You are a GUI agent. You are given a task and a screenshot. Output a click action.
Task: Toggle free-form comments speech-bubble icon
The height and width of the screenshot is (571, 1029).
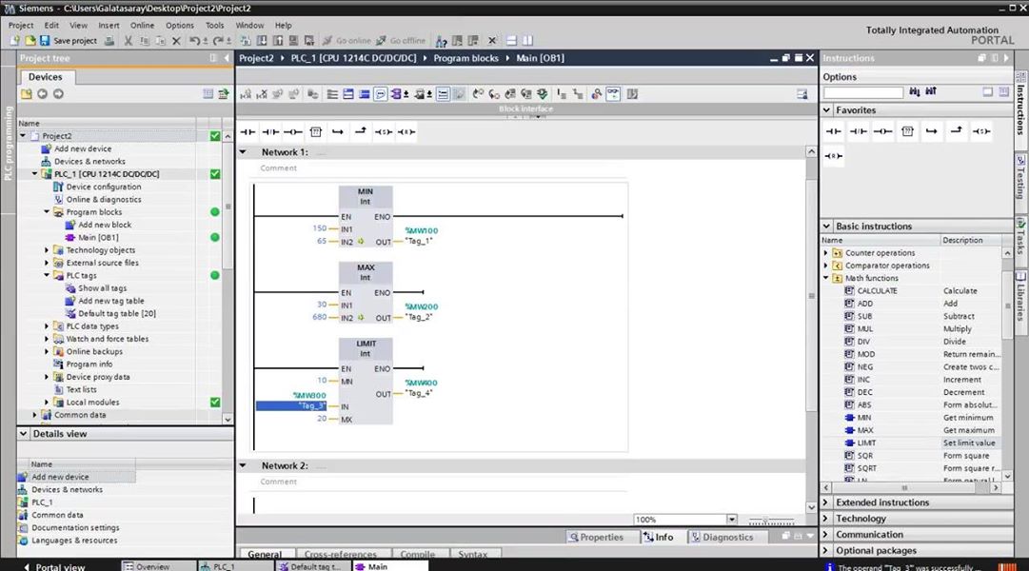[381, 94]
